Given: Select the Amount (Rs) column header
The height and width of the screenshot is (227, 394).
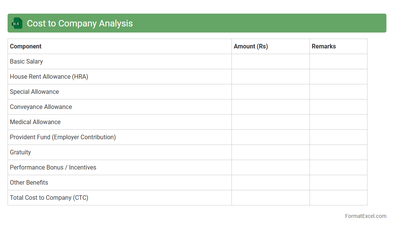Looking at the screenshot, I should point(251,46).
